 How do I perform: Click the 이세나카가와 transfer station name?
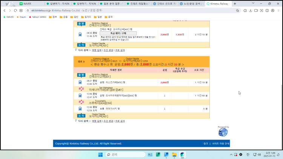(106, 90)
